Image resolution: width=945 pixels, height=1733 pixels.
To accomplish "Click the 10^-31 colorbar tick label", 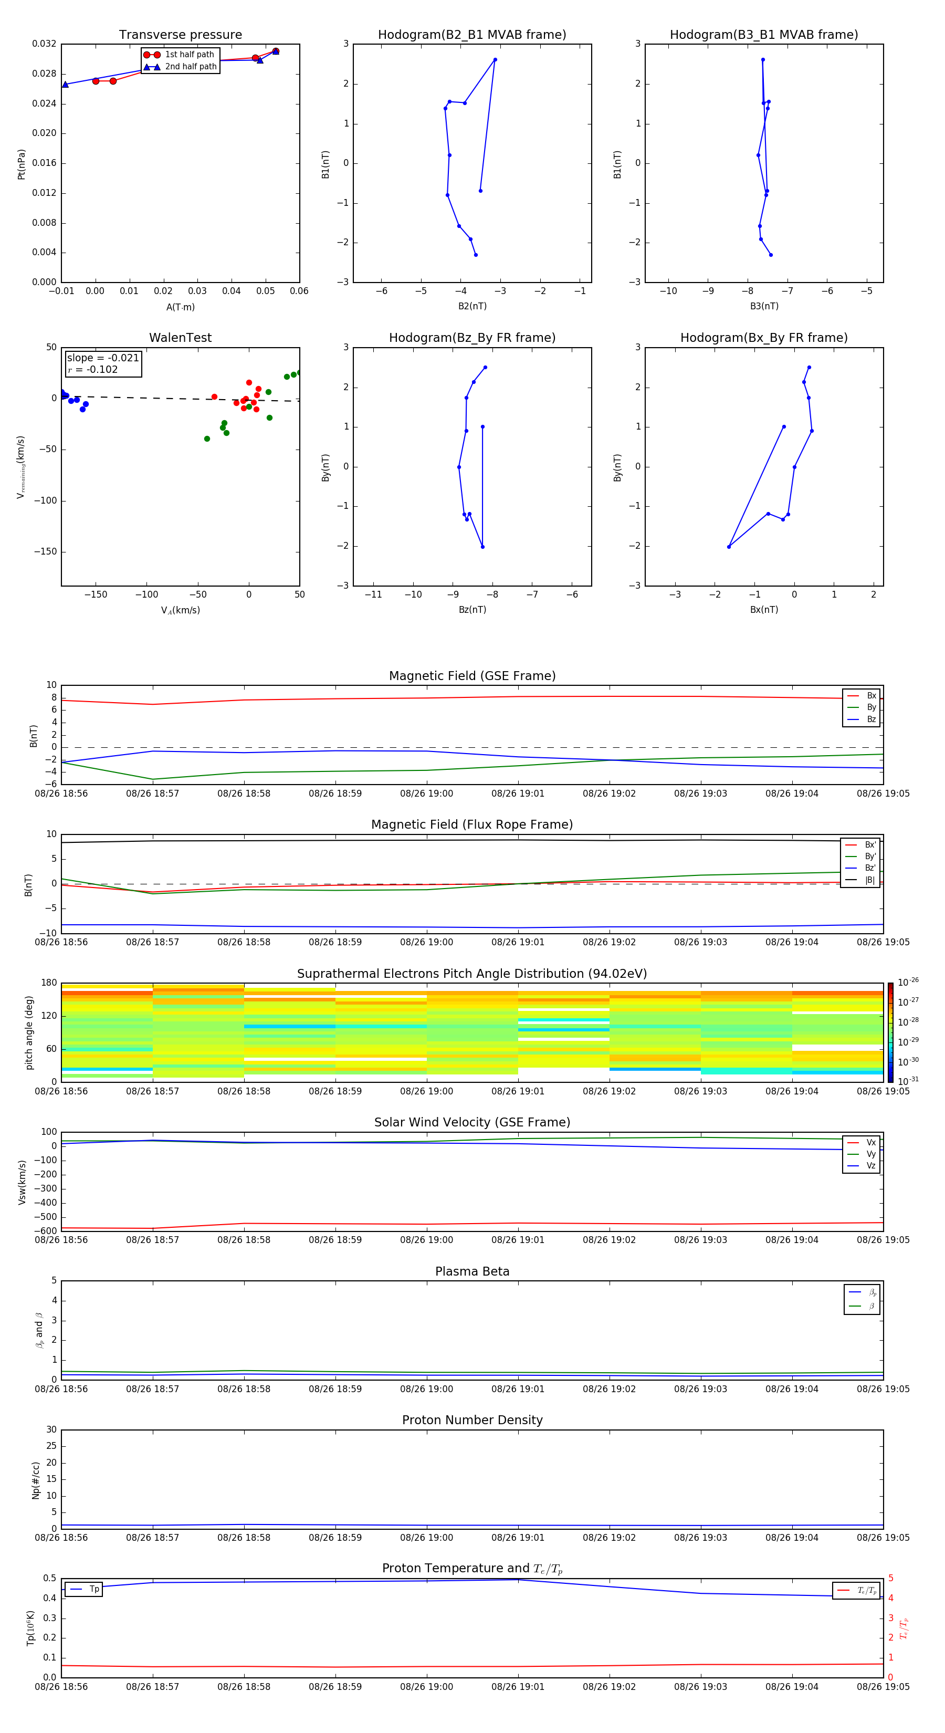I will (x=908, y=1081).
